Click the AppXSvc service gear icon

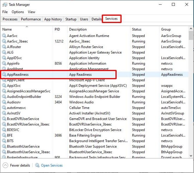point(4,86)
